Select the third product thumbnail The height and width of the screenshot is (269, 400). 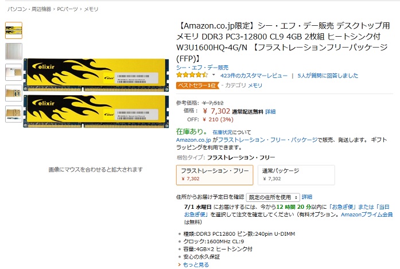pyautogui.click(x=14, y=72)
